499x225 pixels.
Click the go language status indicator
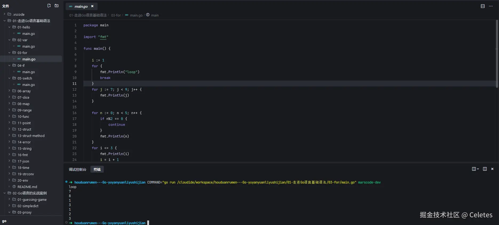pos(4,221)
